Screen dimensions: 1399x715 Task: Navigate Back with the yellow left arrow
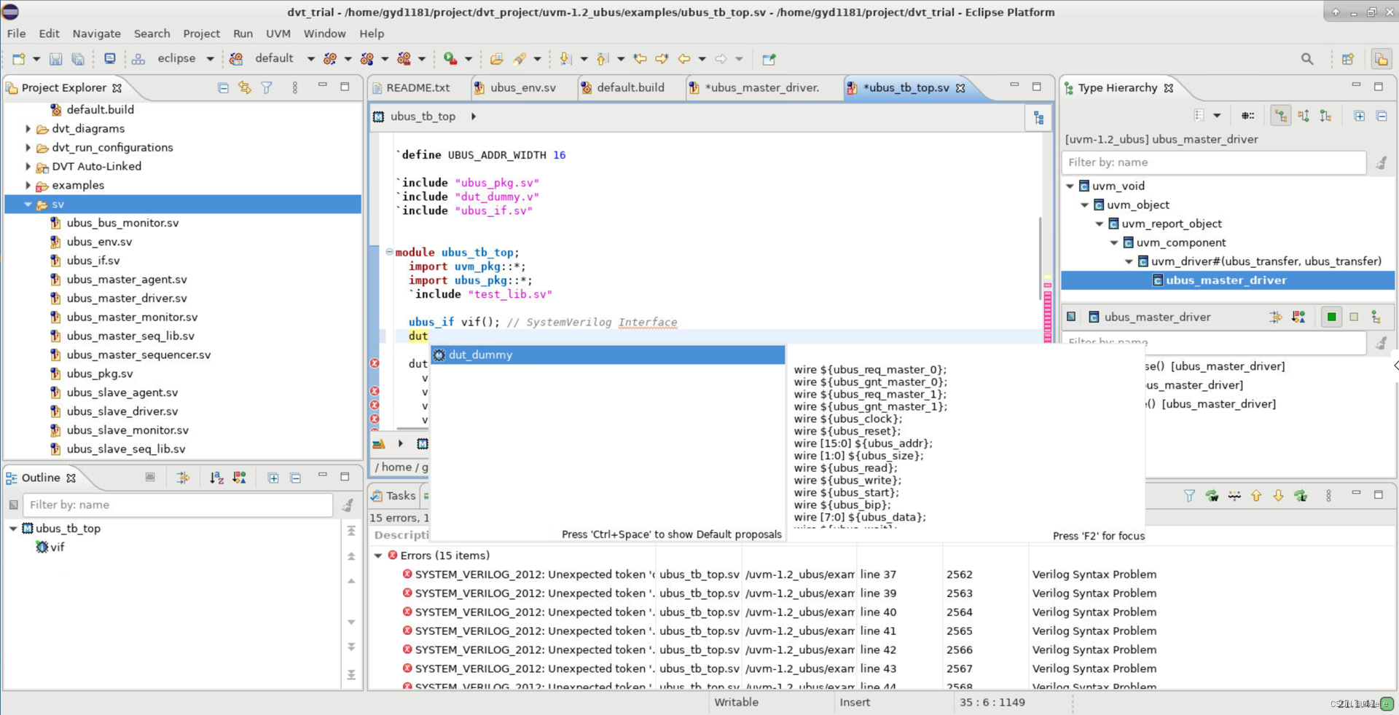click(x=683, y=59)
